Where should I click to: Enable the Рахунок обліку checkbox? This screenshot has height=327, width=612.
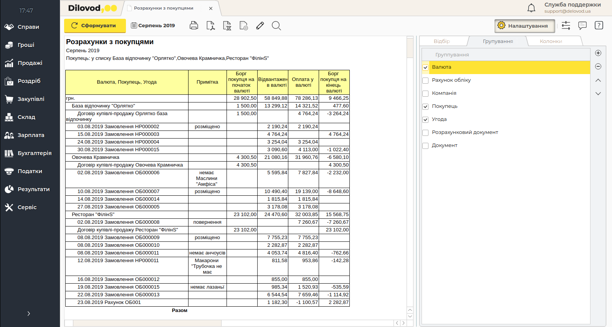click(x=425, y=81)
